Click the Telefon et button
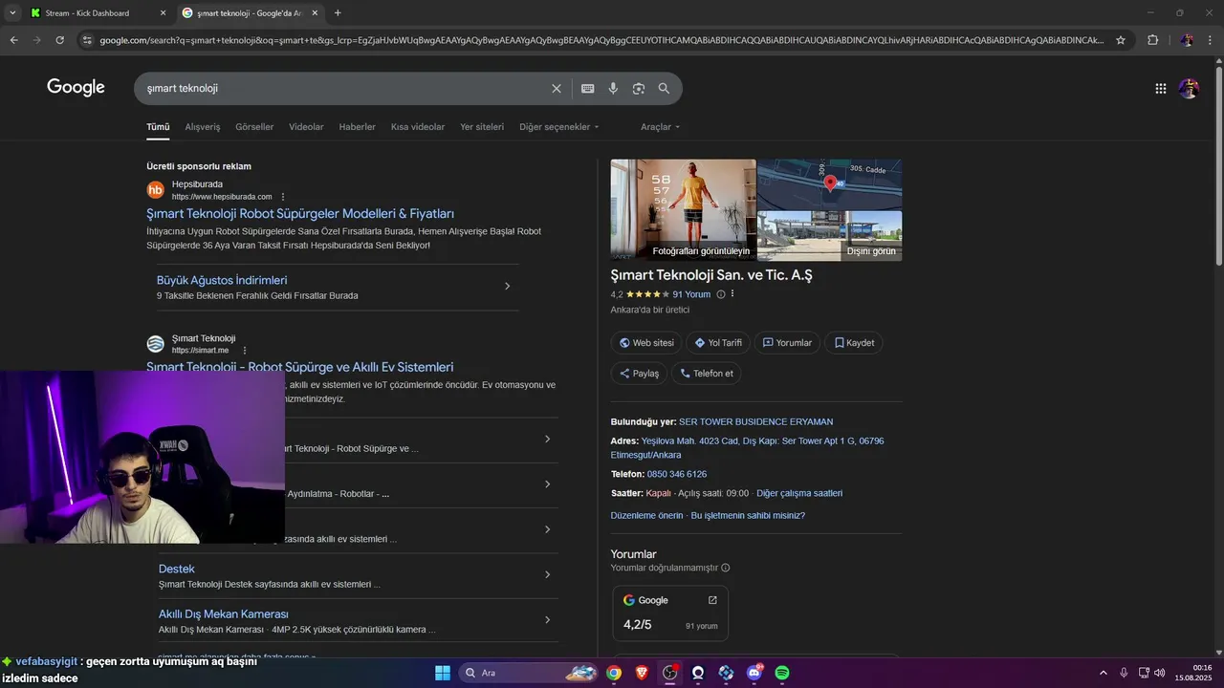Image resolution: width=1224 pixels, height=688 pixels. tap(706, 374)
